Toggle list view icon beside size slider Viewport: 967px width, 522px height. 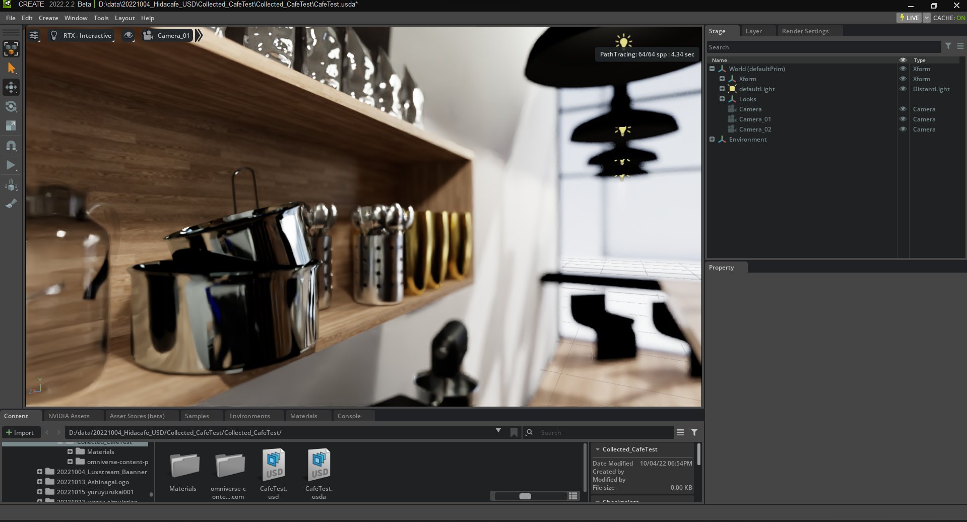[x=573, y=496]
